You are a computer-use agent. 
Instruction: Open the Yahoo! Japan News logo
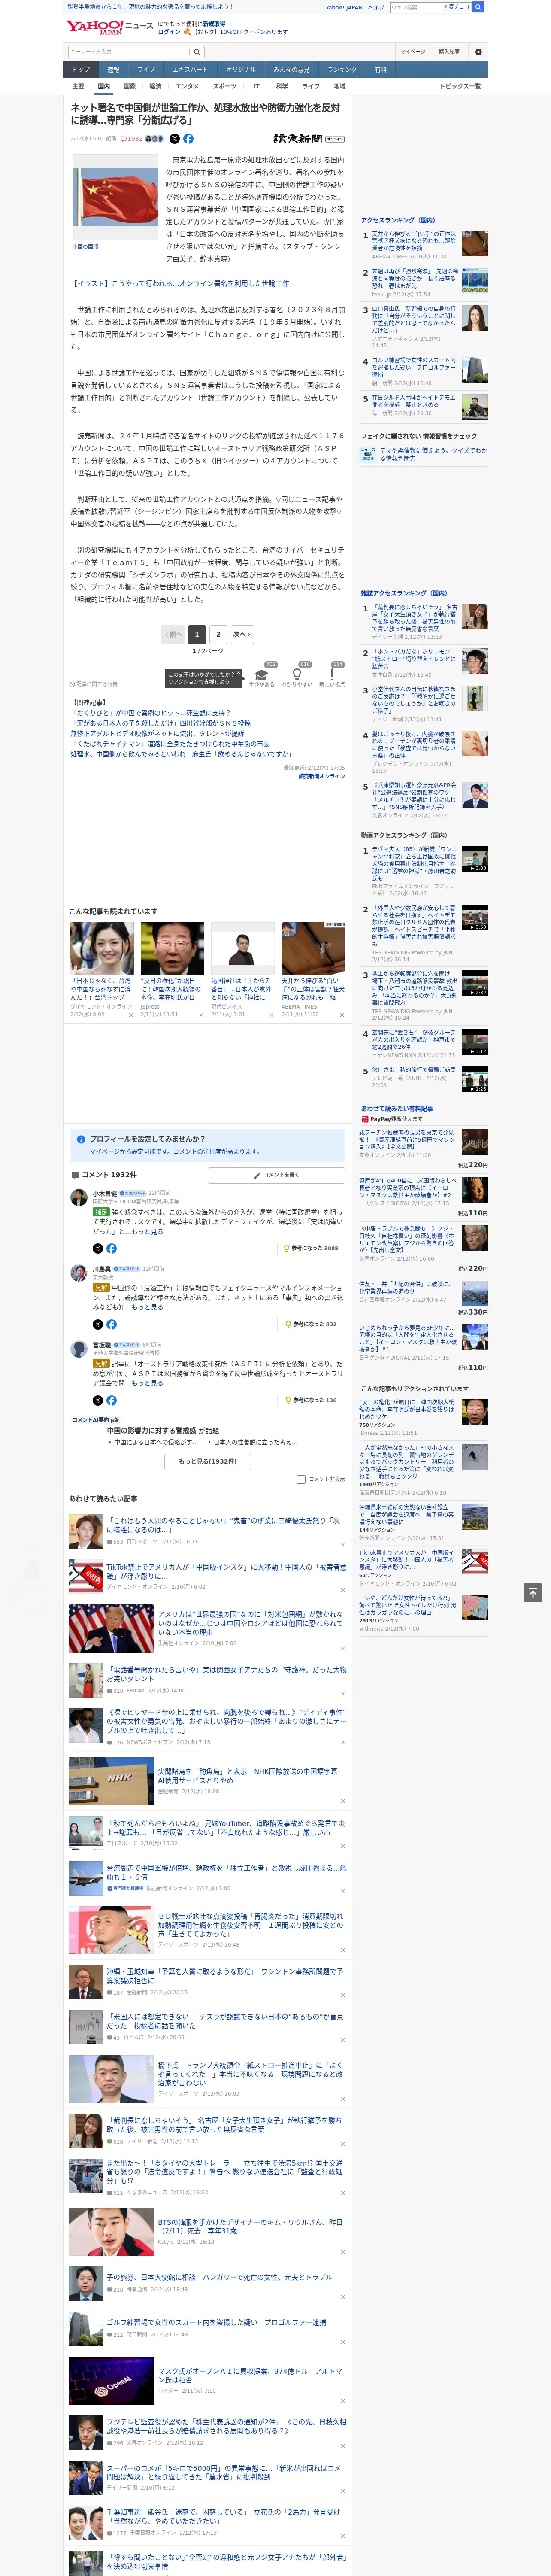point(110,27)
